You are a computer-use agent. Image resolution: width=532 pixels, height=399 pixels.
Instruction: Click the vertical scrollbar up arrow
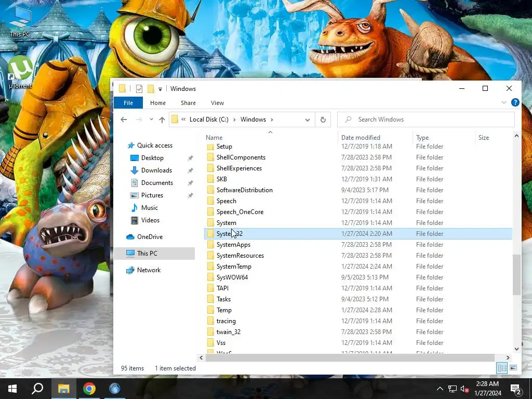coord(516,136)
